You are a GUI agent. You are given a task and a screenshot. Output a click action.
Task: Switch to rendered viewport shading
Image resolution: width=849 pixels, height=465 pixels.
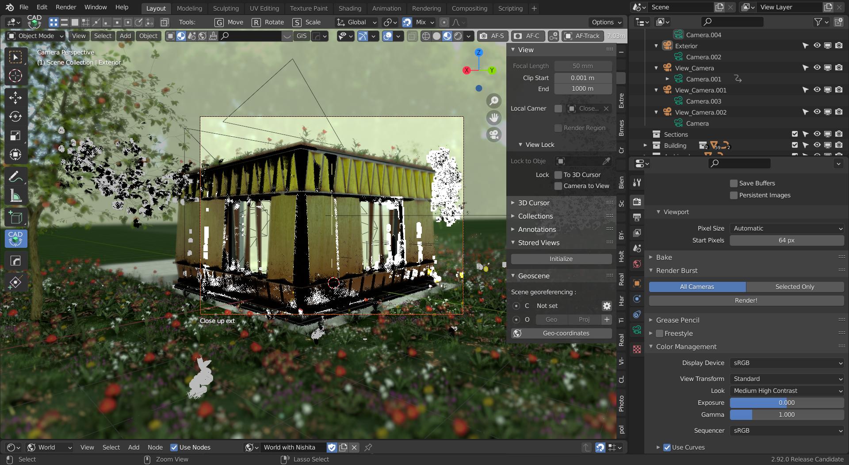458,36
